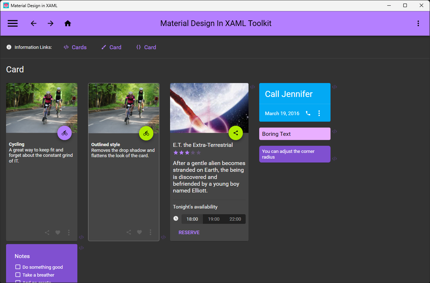Maximize the Material Design in XAML window
Viewport: 430px width, 283px height.
(405, 5)
